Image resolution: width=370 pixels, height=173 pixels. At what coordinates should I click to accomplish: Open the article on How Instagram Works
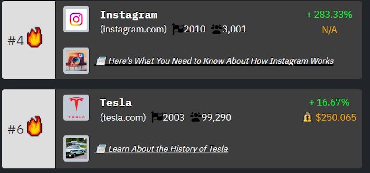click(221, 61)
